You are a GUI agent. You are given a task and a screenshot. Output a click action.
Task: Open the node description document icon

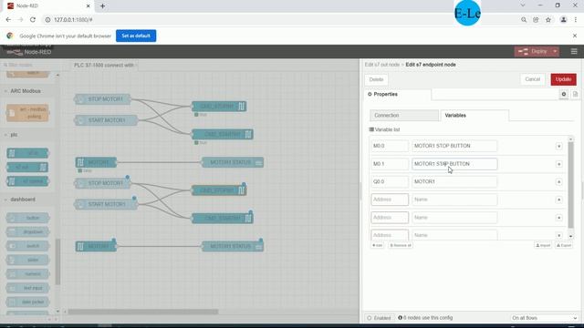[576, 95]
